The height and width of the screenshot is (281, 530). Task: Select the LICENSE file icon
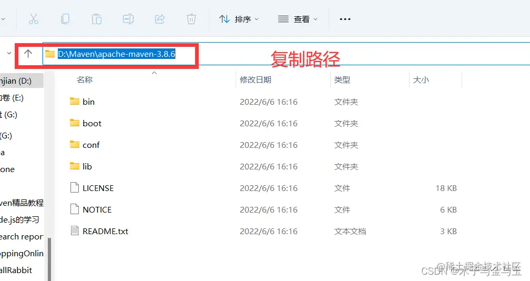[x=74, y=187]
